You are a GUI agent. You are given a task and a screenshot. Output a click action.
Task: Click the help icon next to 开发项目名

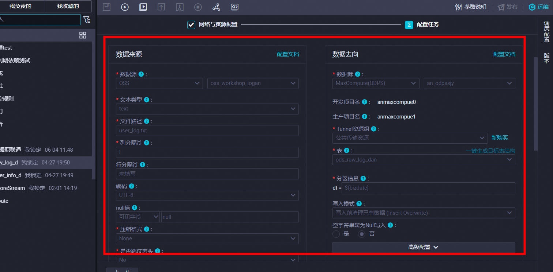(365, 102)
